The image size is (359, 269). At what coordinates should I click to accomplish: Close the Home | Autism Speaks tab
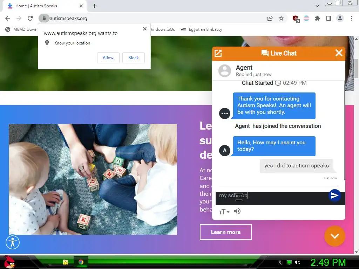[81, 6]
